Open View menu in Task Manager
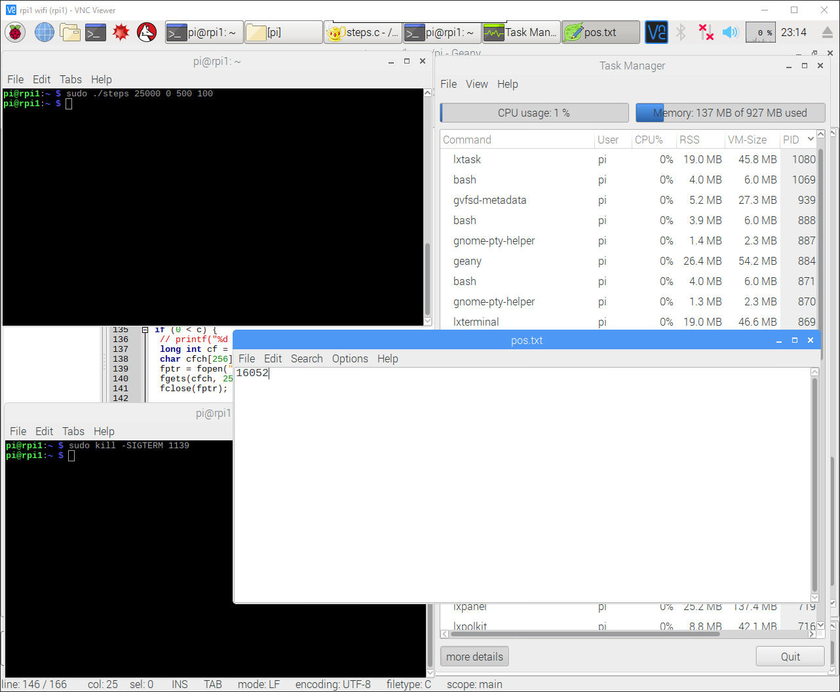This screenshot has height=692, width=840. coord(476,84)
